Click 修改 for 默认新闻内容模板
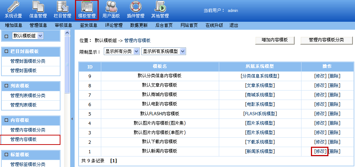The height and width of the screenshot is (167, 355). pyautogui.click(x=320, y=151)
